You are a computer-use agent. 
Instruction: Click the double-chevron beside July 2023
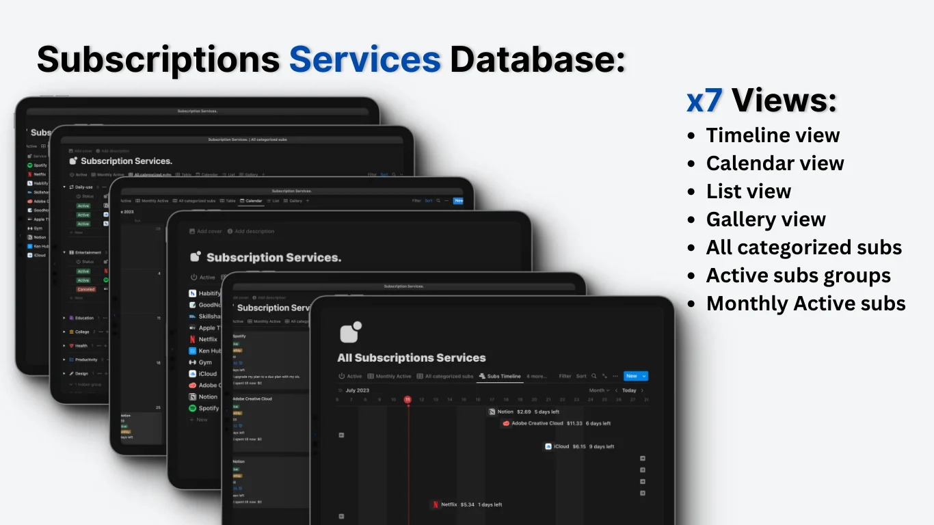coord(340,390)
